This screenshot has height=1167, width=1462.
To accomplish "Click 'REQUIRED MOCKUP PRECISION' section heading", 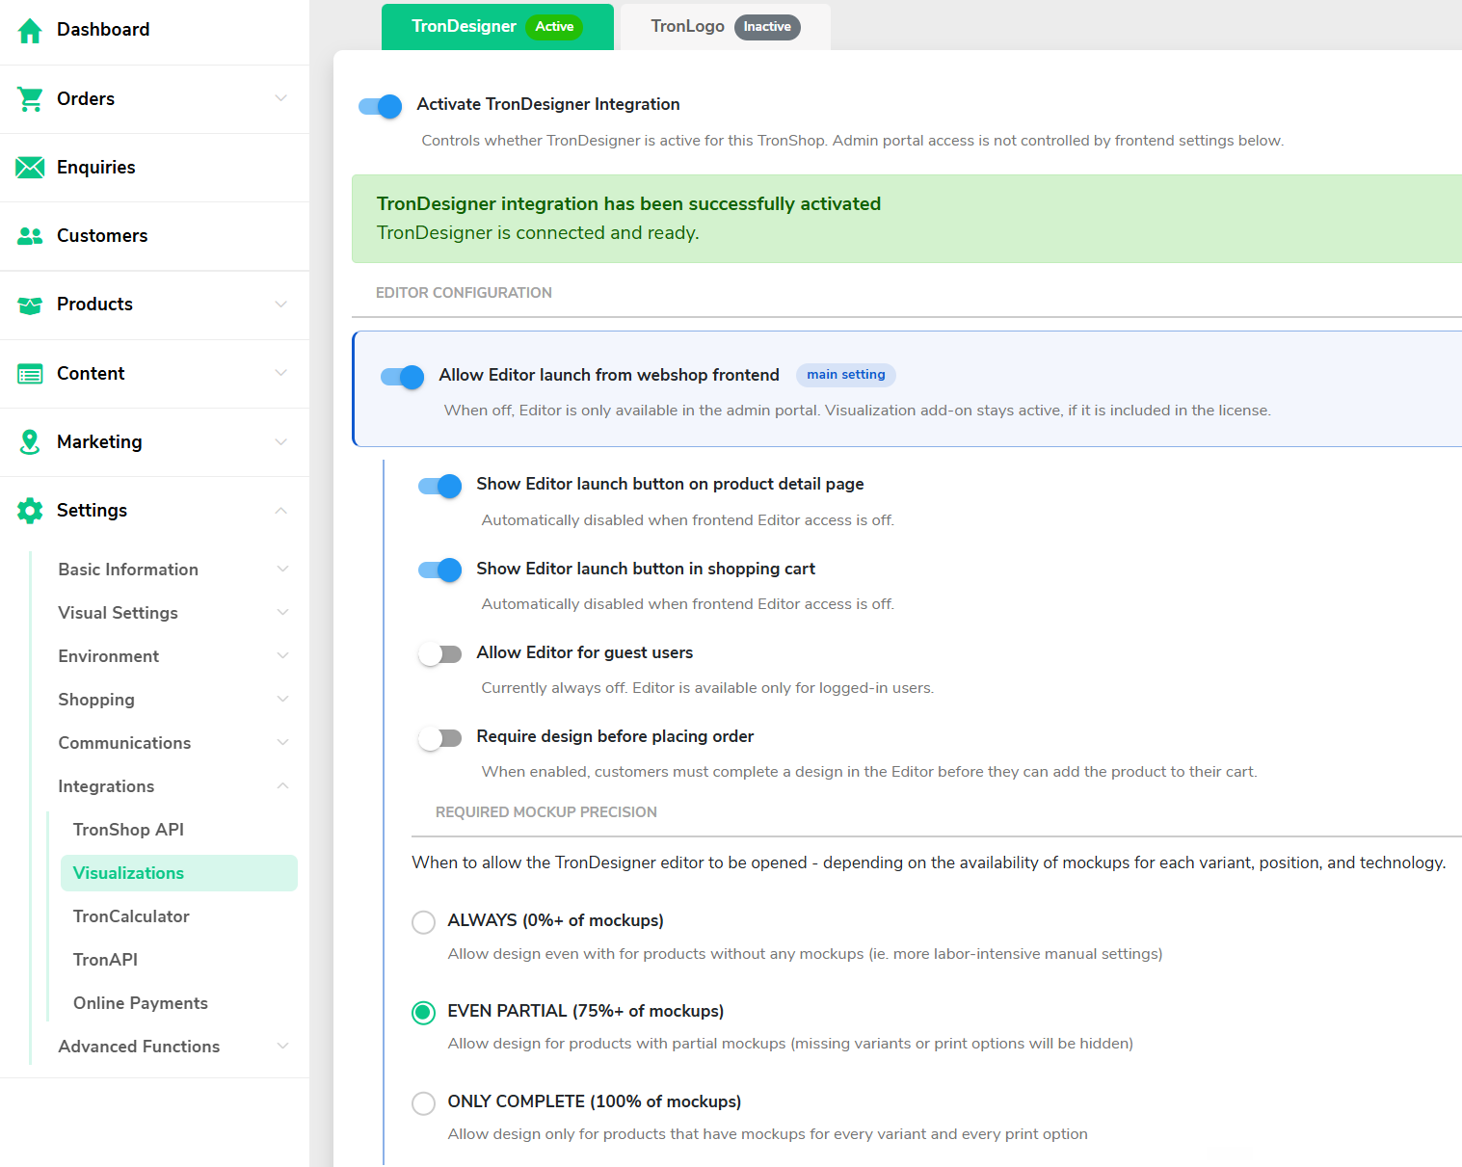I will 546,812.
